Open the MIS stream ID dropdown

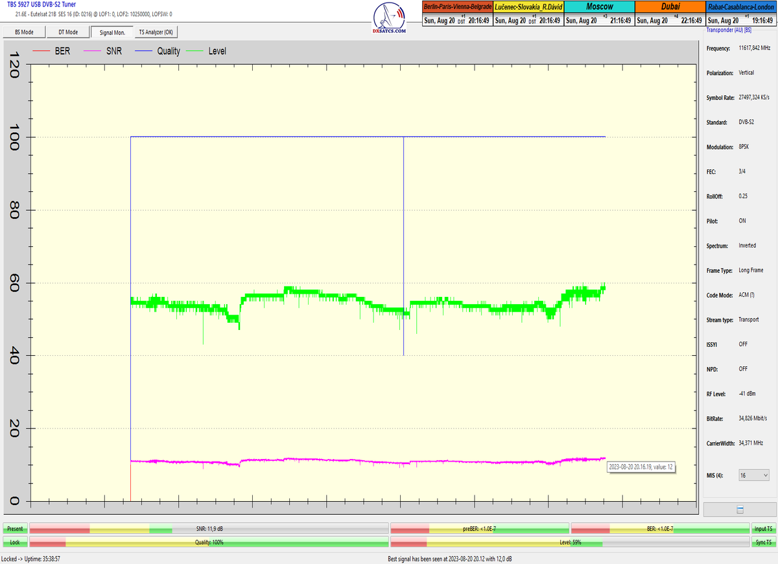coord(754,475)
